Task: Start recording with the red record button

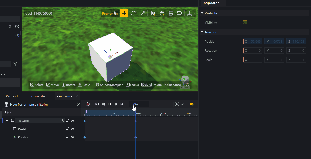Action: 88,104
